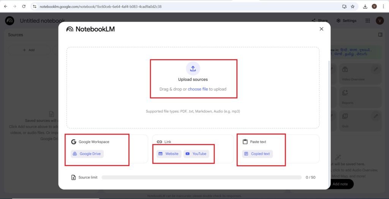
Task: Edit the Video Overview pencil icon
Action: tap(376, 69)
